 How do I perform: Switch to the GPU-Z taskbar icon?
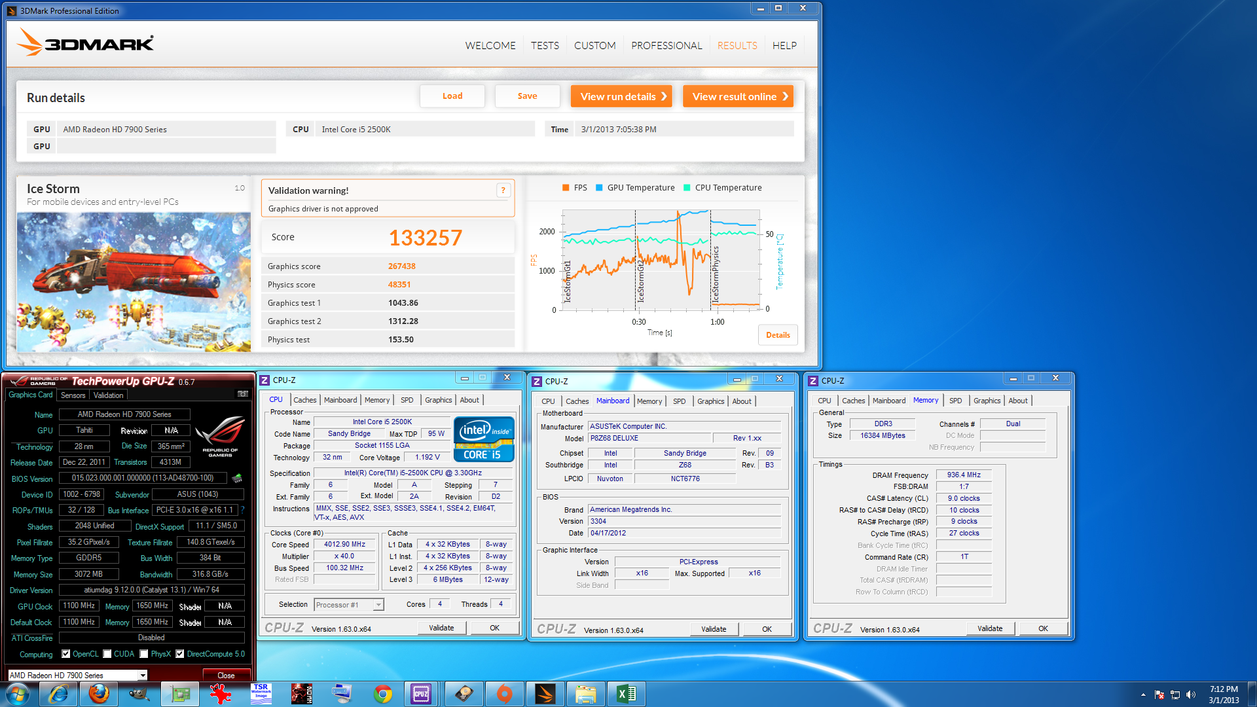pos(180,694)
